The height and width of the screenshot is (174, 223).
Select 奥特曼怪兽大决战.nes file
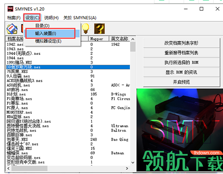pos(68,126)
